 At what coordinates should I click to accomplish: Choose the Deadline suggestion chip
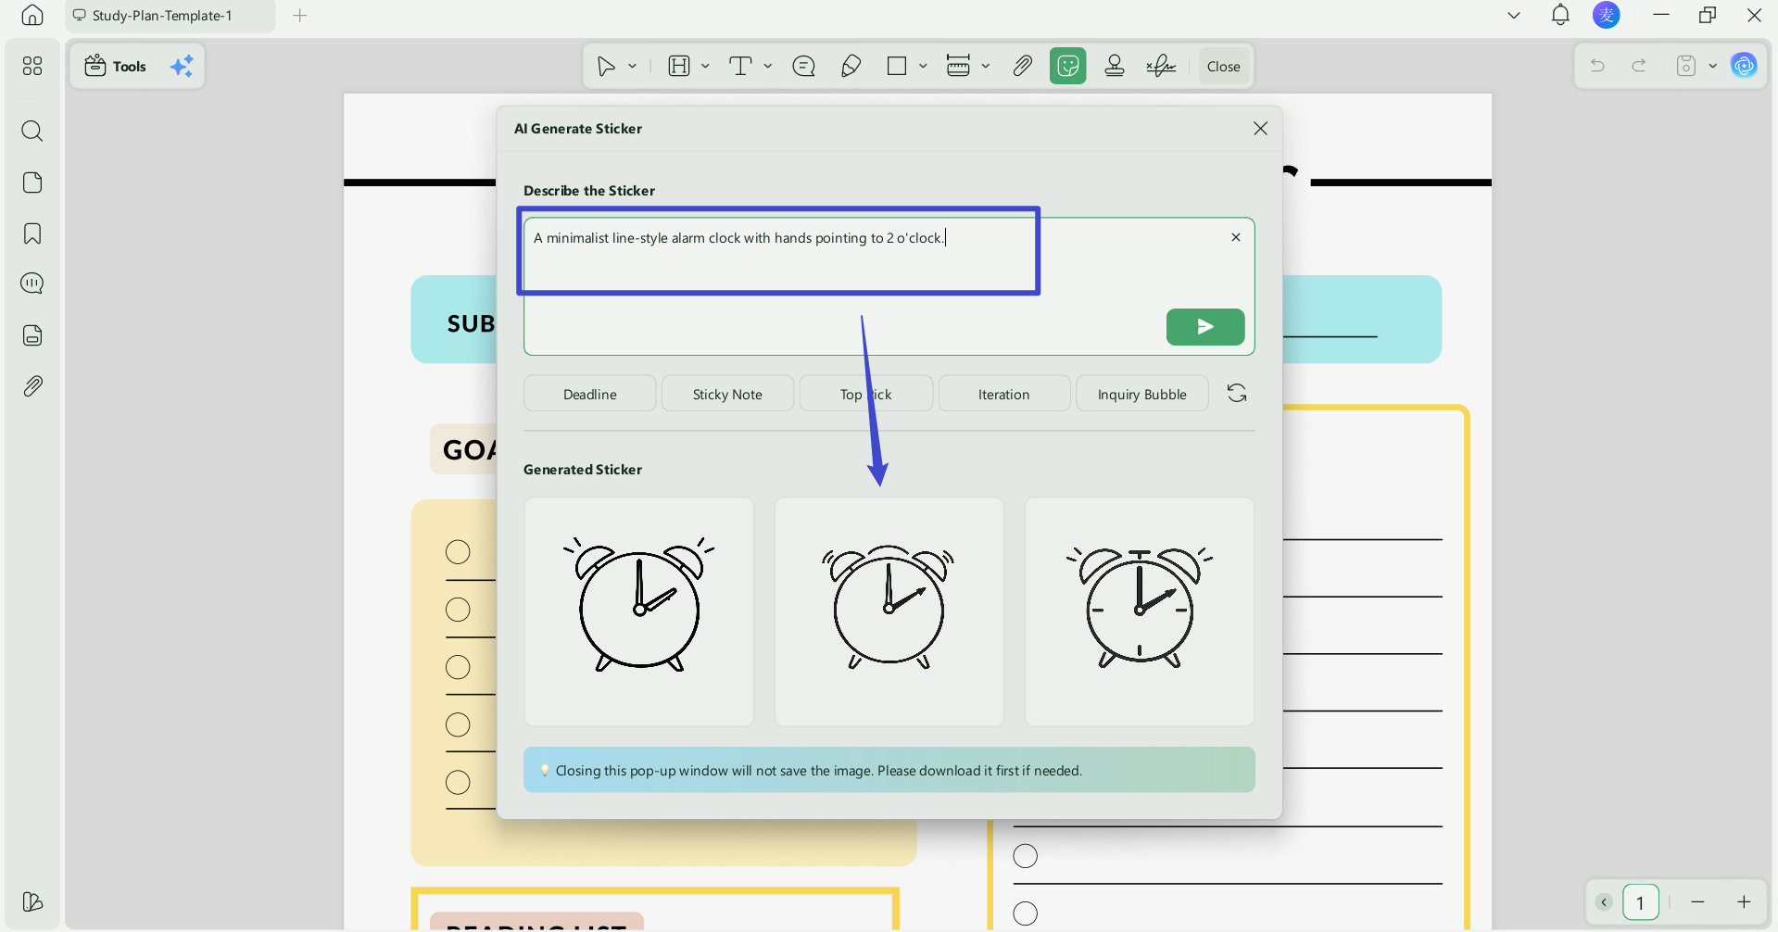point(589,394)
